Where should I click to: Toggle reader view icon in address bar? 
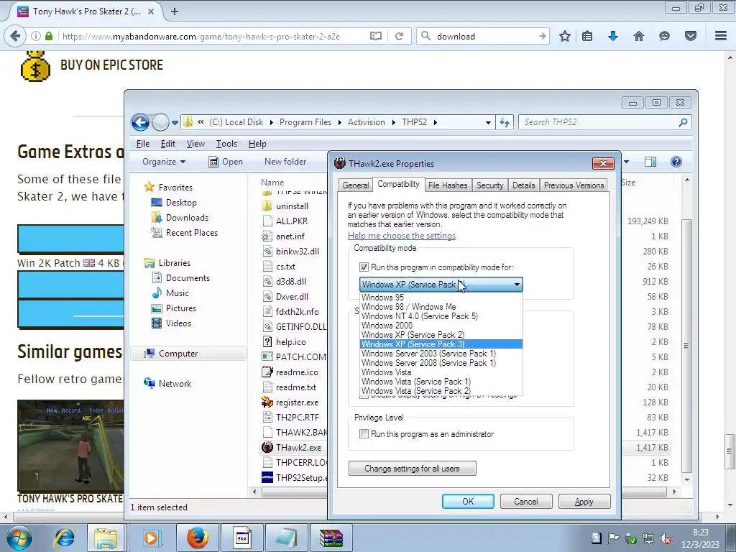[375, 36]
